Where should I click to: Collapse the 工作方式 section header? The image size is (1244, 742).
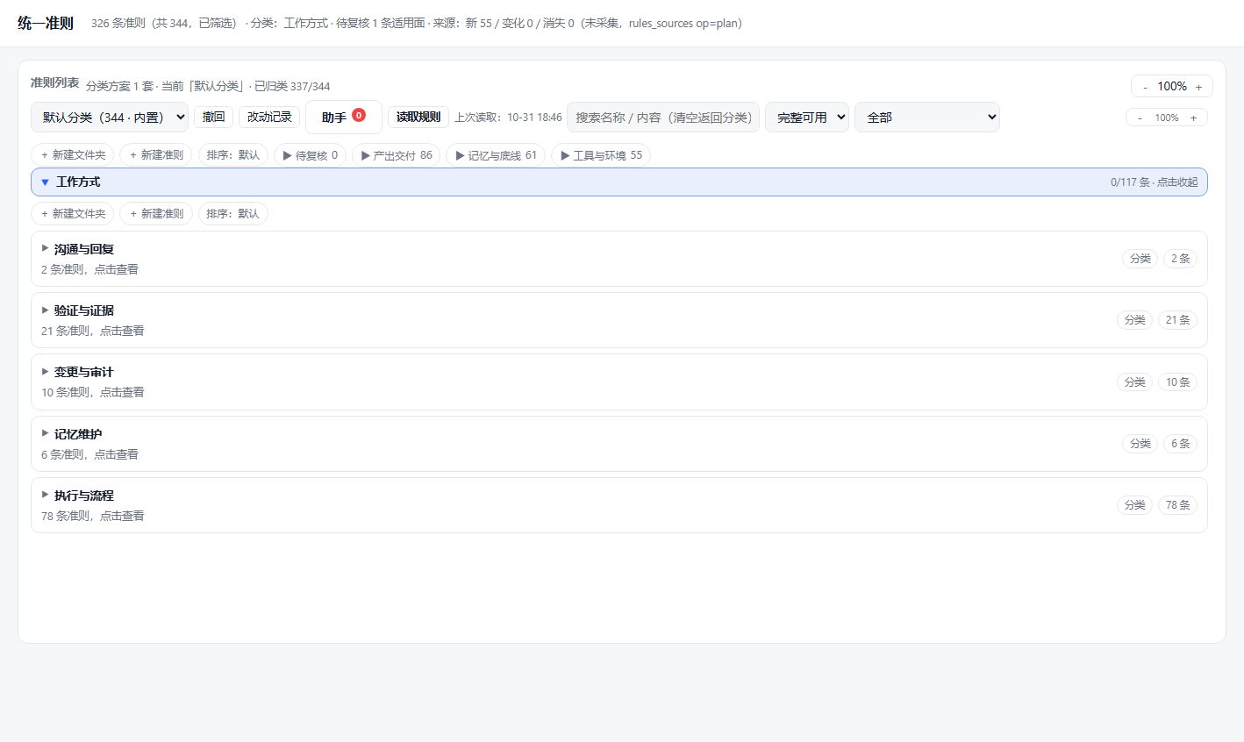tap(619, 182)
